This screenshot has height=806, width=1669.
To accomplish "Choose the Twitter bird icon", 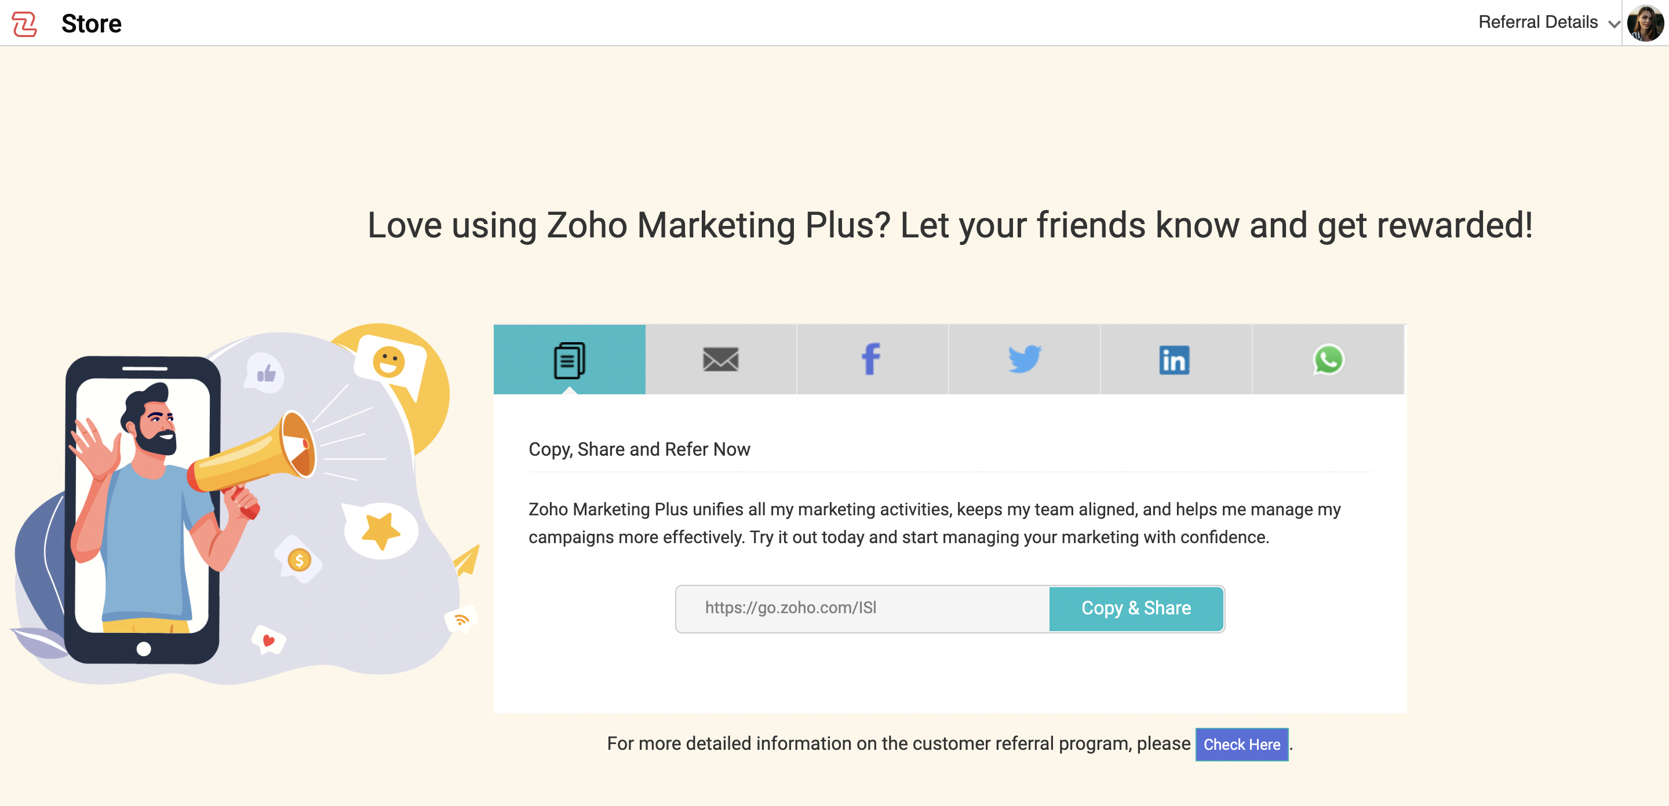I will point(1025,360).
